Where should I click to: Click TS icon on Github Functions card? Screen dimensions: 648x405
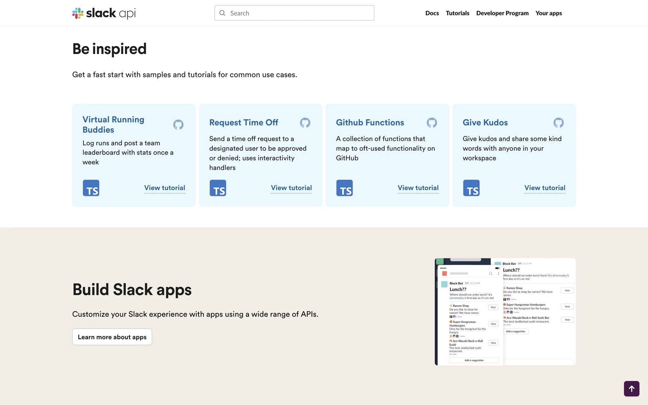(x=344, y=188)
